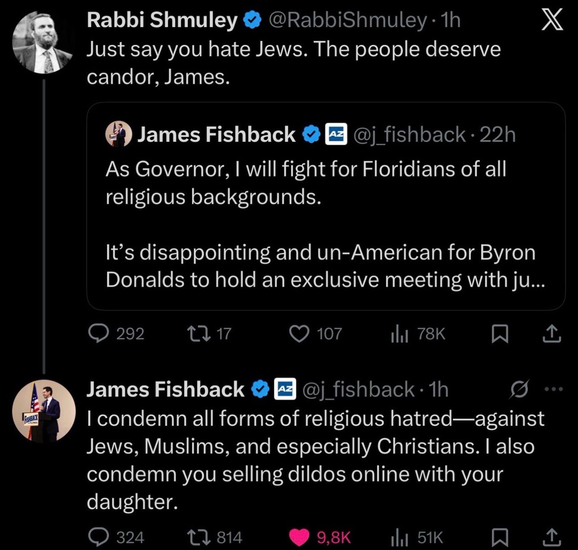Share Rabbi Shmuley's post
The image size is (578, 550).
tap(552, 333)
